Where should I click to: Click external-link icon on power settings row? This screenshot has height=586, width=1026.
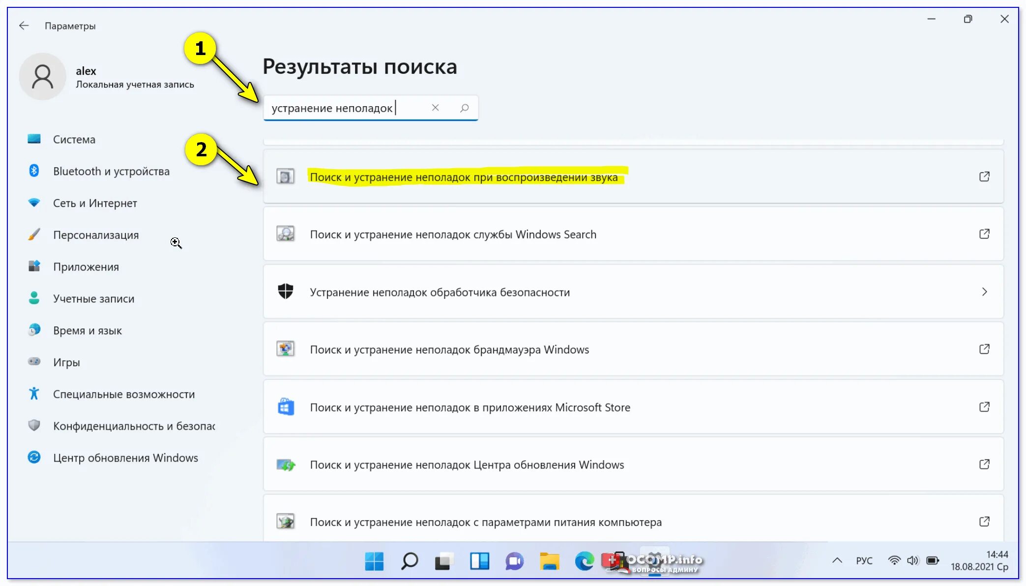click(x=984, y=522)
